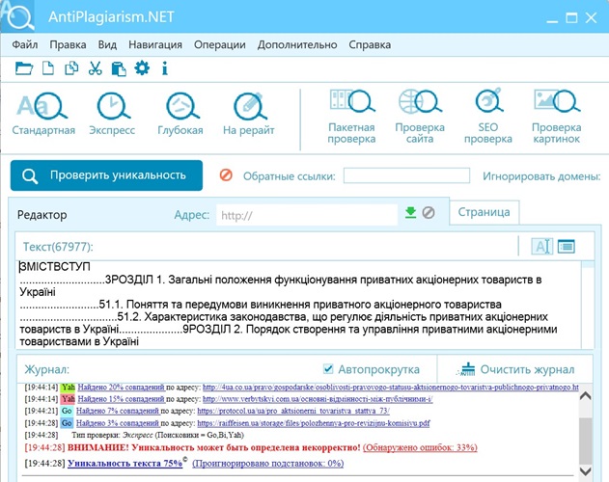The image size is (609, 482).
Task: Select the На рерайт check mode
Action: (249, 114)
